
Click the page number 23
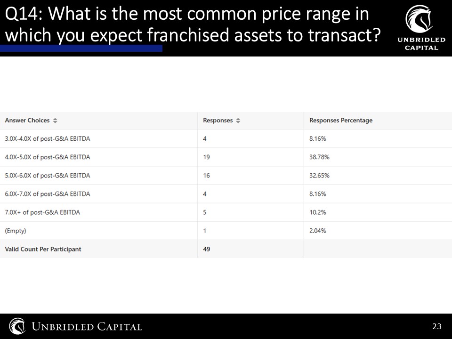[437, 326]
